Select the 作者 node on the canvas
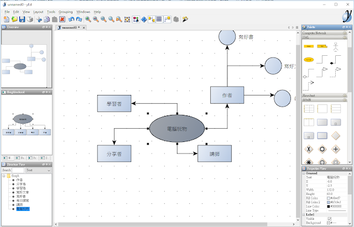This screenshot has height=227, width=354. [x=227, y=95]
